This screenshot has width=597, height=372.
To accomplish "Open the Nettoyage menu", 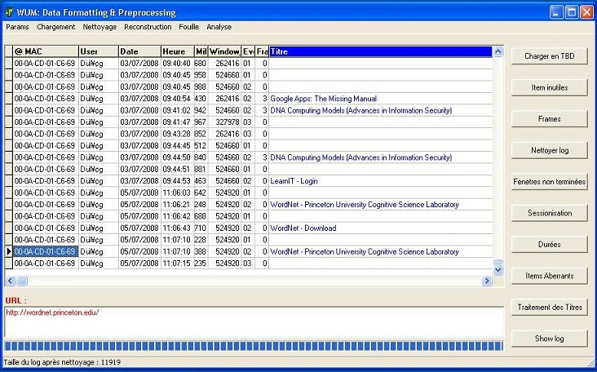I will click(99, 27).
